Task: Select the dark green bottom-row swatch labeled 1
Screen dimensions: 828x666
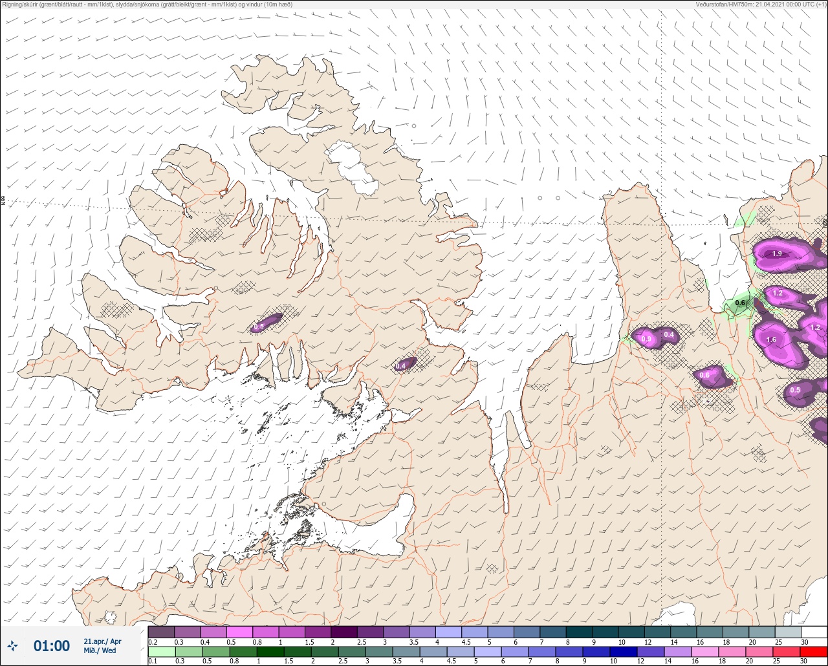Action: pyautogui.click(x=270, y=651)
